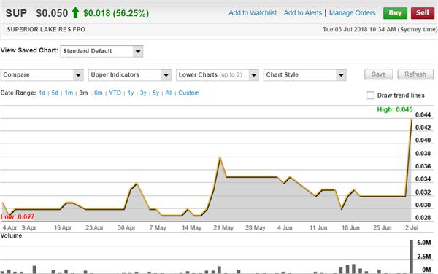Select the 3m date range
Image resolution: width=438 pixels, height=274 pixels.
tap(83, 93)
